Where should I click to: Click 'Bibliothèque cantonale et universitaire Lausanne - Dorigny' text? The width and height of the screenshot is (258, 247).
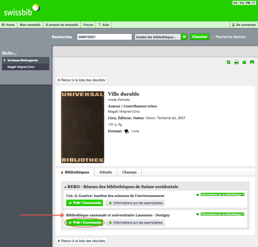click(118, 215)
